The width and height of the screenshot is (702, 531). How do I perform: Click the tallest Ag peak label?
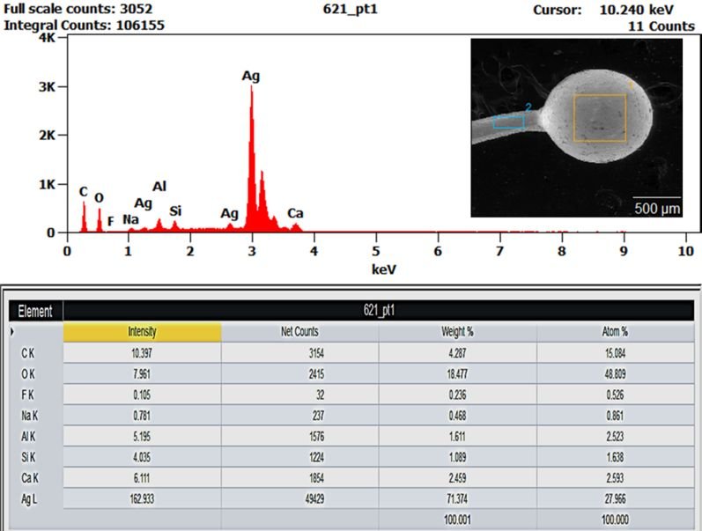(251, 76)
